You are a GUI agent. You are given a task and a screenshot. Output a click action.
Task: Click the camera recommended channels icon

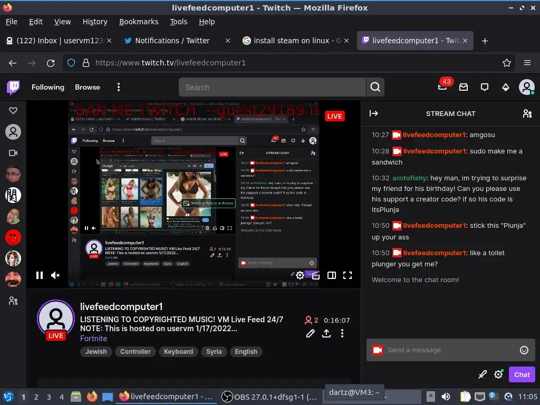tap(13, 153)
